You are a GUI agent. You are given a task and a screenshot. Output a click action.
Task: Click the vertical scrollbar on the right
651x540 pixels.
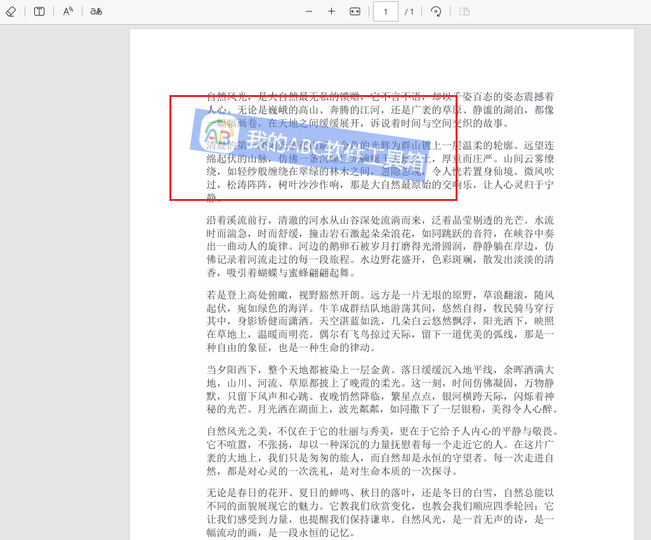click(x=646, y=254)
